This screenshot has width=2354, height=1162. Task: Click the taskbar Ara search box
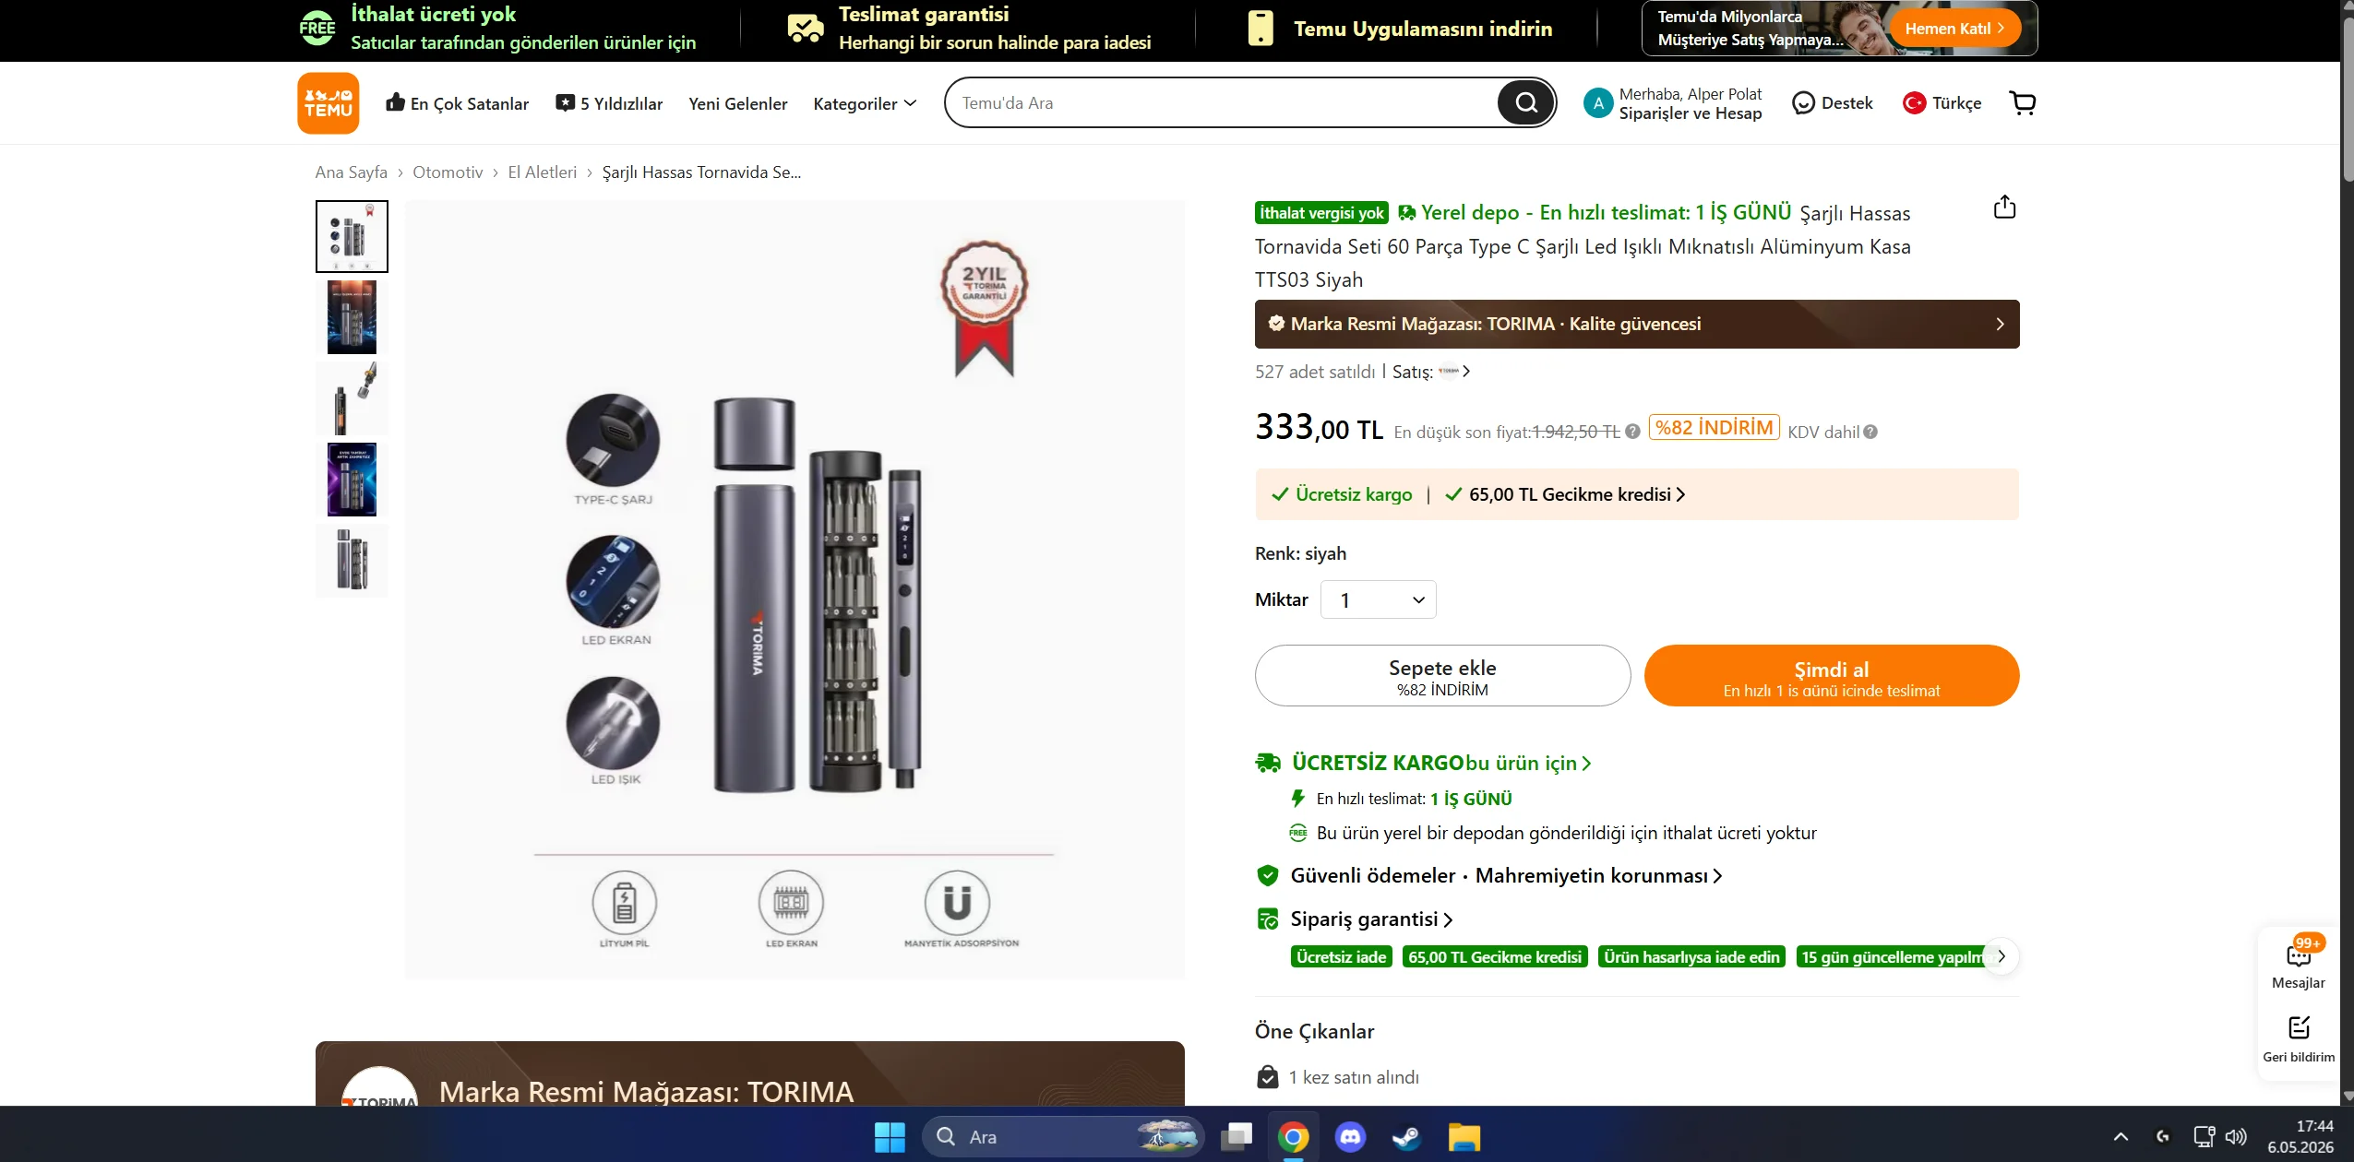[1063, 1137]
